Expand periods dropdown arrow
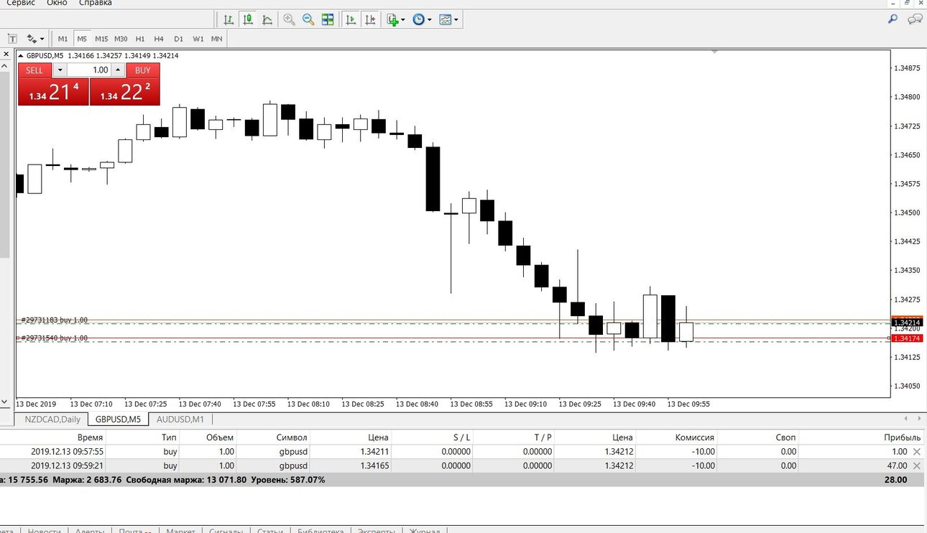The height and width of the screenshot is (533, 927). click(x=430, y=20)
